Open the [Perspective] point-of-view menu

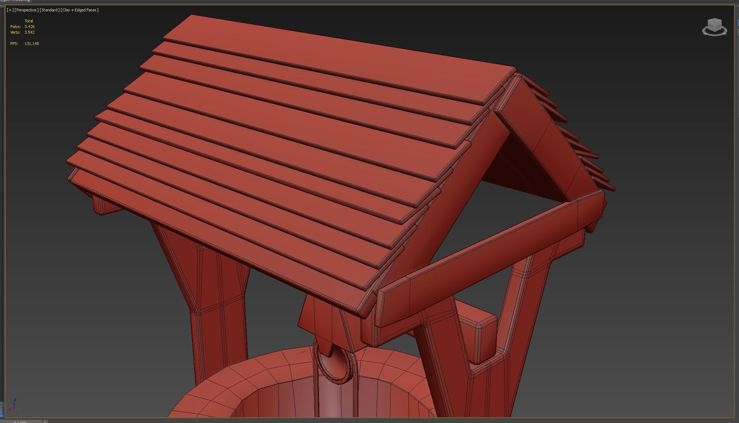pyautogui.click(x=26, y=10)
